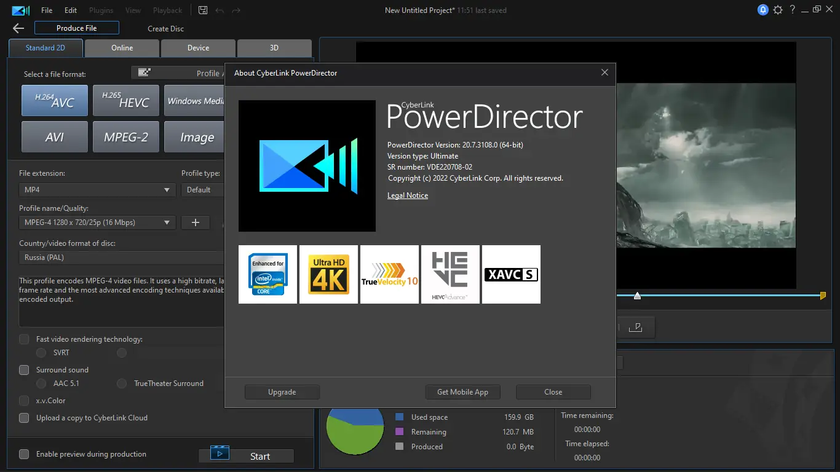This screenshot has width=840, height=472.
Task: Click the XAVC S badge
Action: [511, 274]
